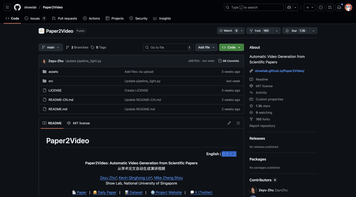
Task: Open Copilot chat icon
Action: coord(289,7)
